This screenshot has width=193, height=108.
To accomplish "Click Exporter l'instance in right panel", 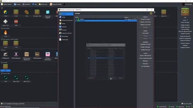I will tap(185, 43).
